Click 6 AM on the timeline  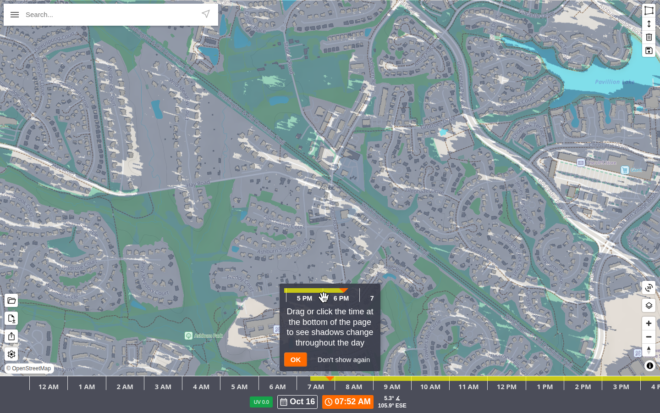[x=277, y=387]
